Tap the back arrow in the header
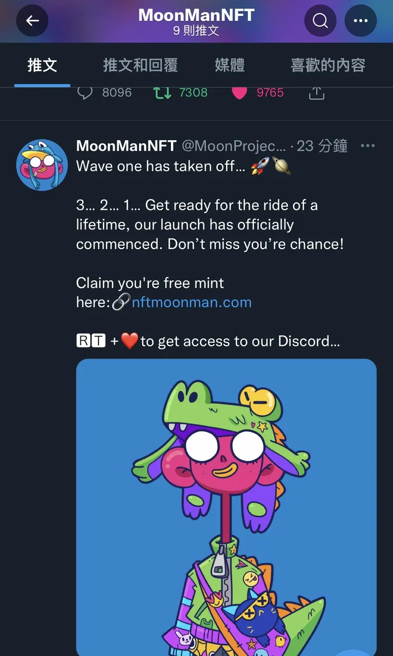393x656 pixels. pos(32,21)
